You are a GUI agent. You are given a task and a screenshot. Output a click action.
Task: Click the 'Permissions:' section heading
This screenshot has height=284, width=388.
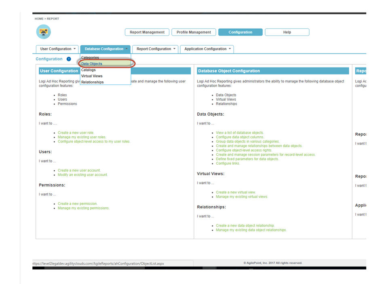point(52,185)
